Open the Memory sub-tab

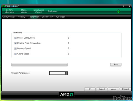pyautogui.click(x=21, y=17)
